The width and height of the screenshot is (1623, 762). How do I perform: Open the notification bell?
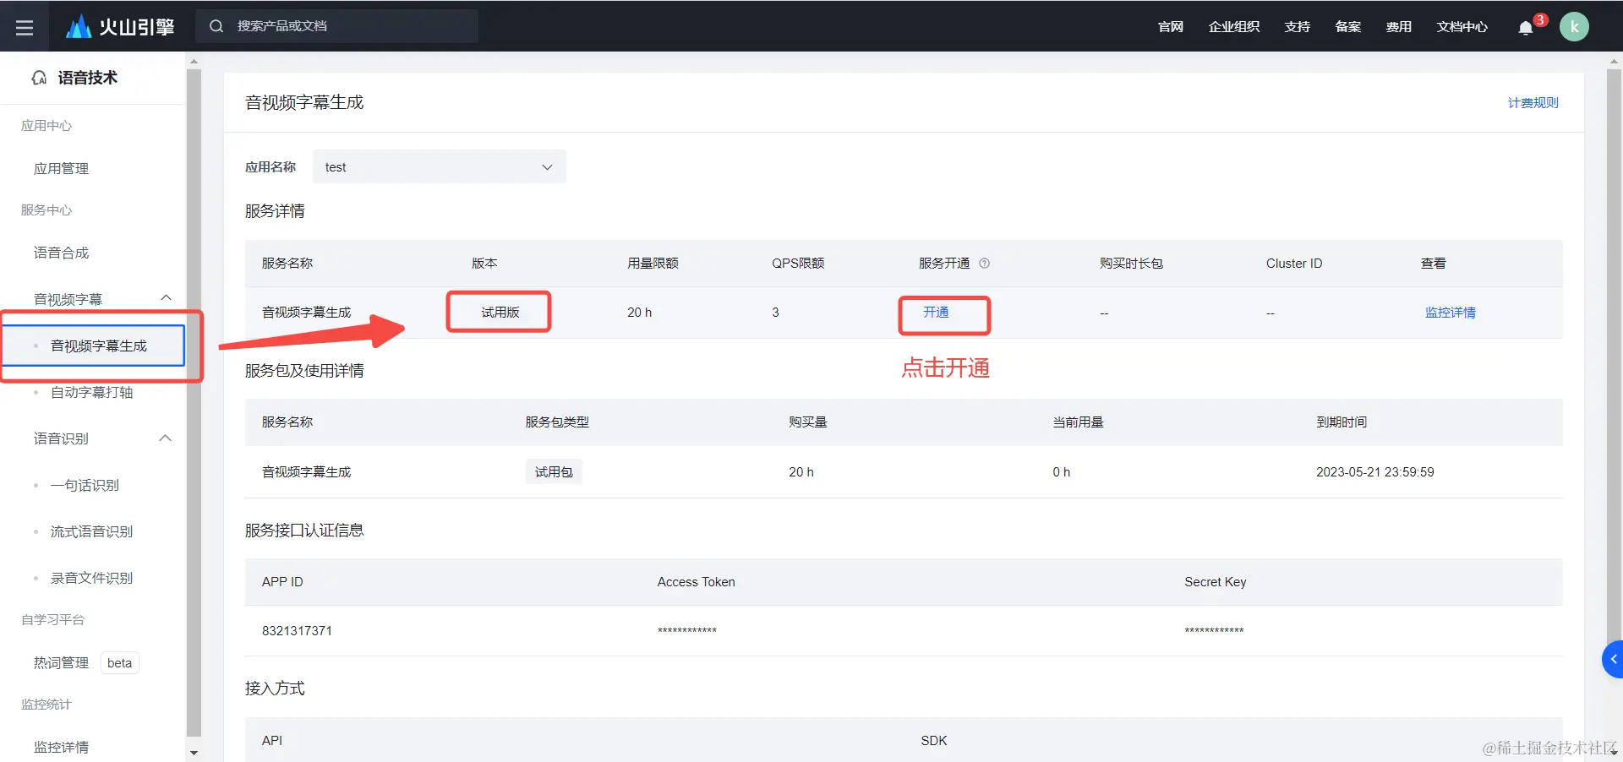(1526, 28)
